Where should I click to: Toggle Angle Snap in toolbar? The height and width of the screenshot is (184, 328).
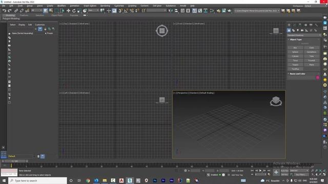(126, 11)
